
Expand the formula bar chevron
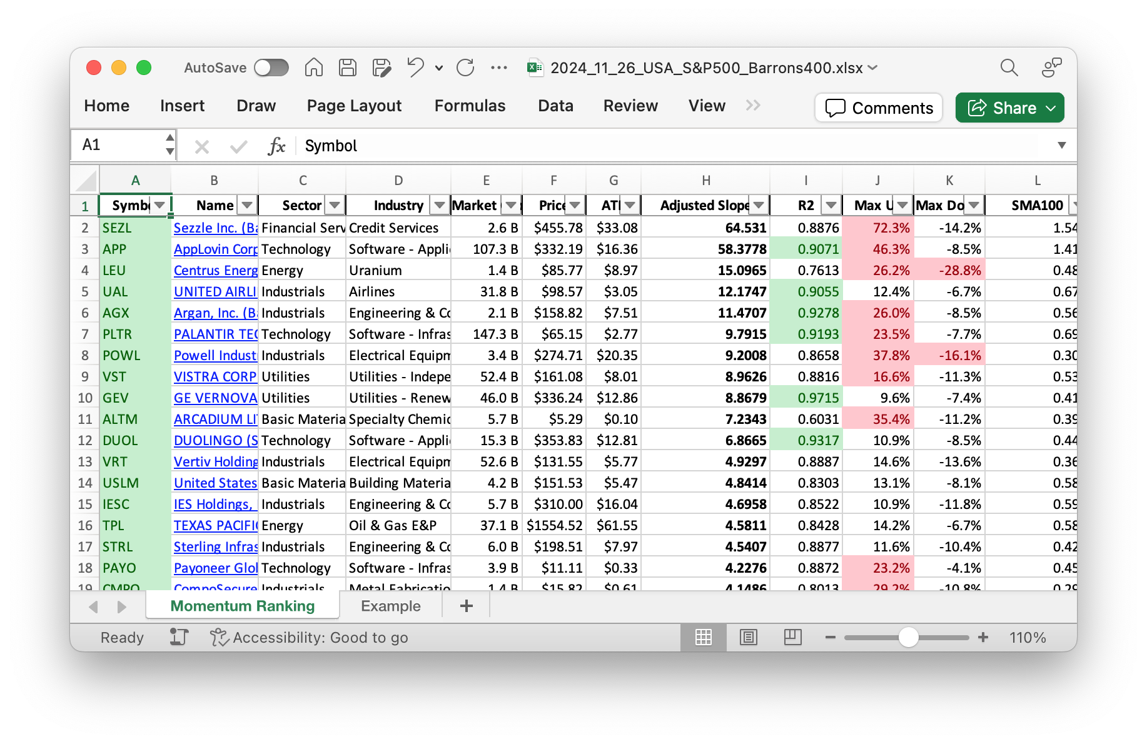(1061, 146)
